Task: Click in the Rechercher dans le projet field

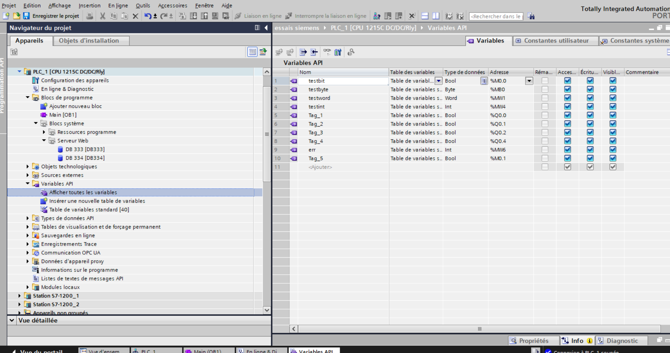Action: 496,16
